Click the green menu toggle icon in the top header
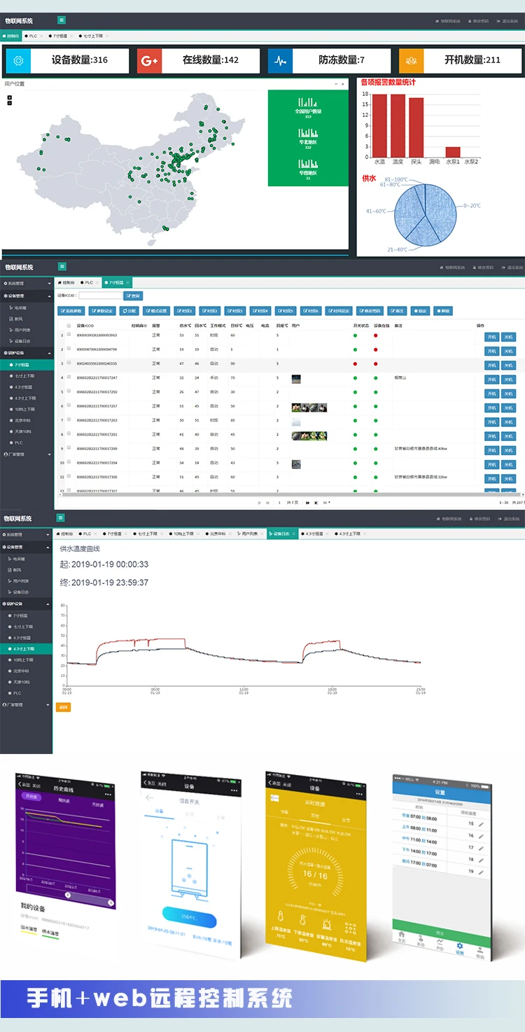The height and width of the screenshot is (1032, 525). [x=62, y=20]
